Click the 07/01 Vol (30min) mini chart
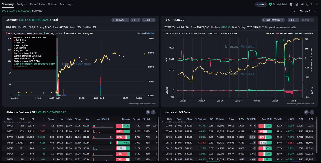 click(x=103, y=137)
